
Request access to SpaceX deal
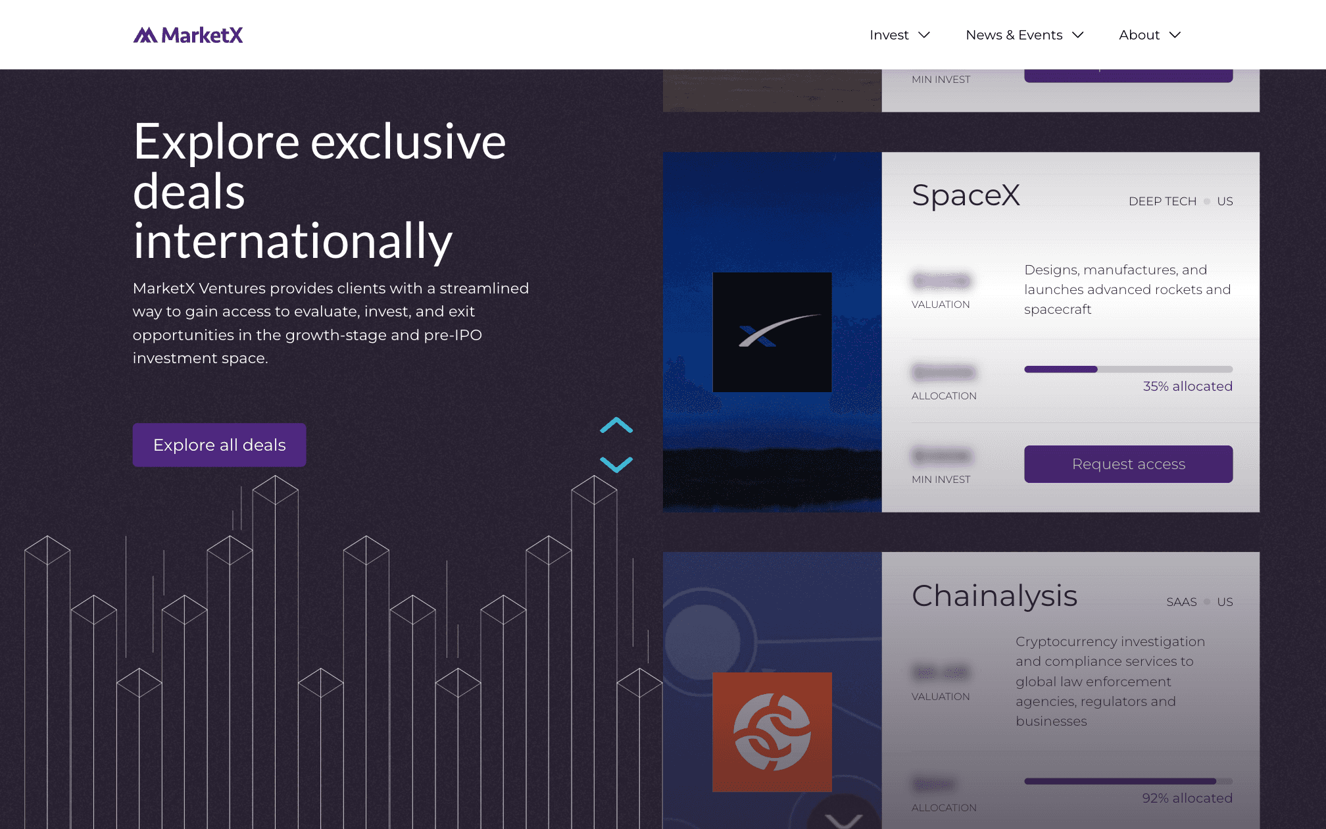click(x=1128, y=464)
